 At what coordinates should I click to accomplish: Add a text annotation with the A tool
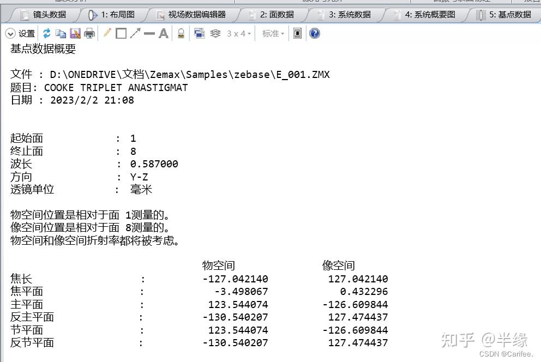164,33
